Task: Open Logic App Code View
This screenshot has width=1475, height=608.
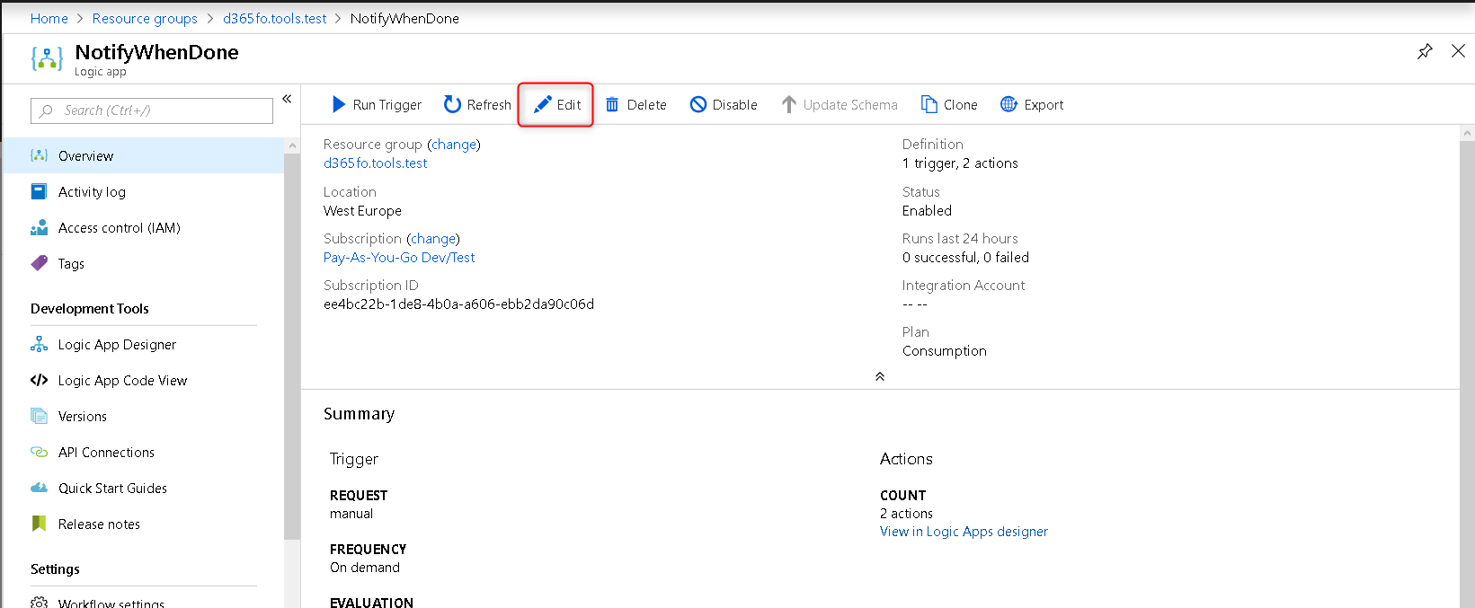Action: pyautogui.click(x=122, y=381)
